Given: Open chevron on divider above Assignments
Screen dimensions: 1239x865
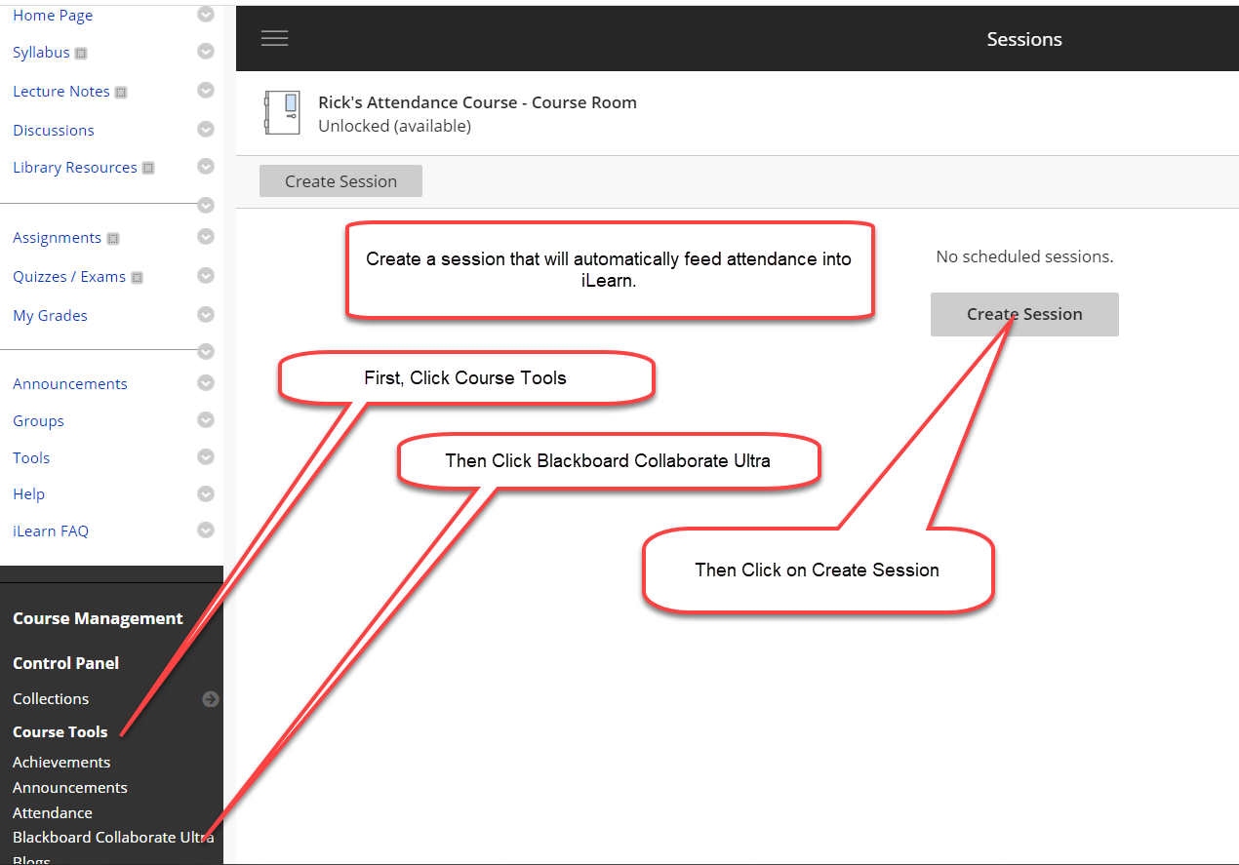Looking at the screenshot, I should click(x=205, y=205).
